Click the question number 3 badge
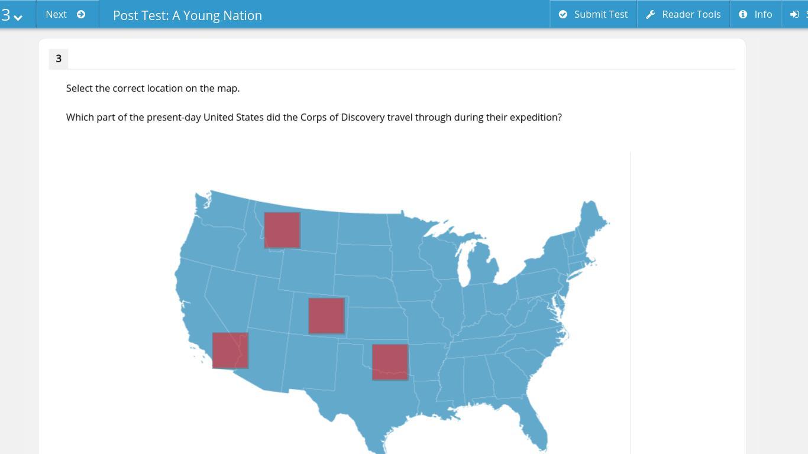 click(59, 59)
